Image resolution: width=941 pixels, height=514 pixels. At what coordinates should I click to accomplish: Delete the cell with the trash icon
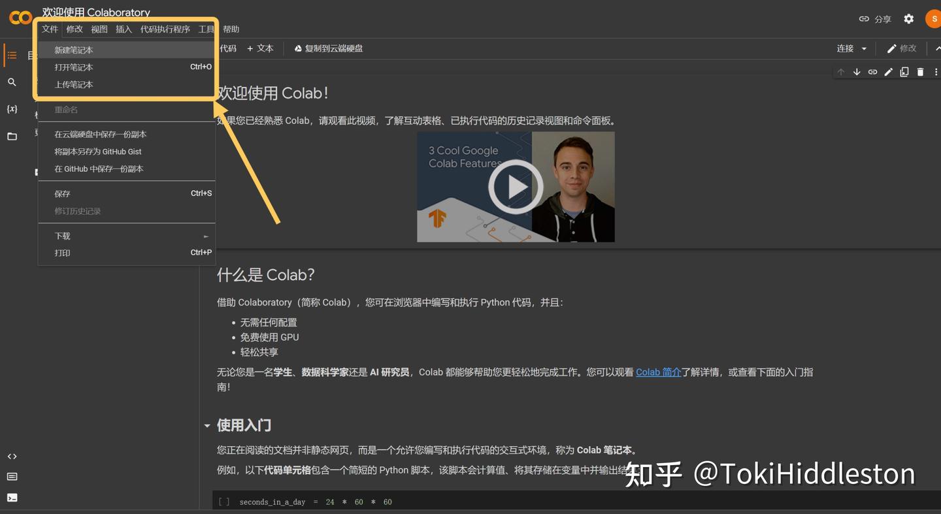920,72
